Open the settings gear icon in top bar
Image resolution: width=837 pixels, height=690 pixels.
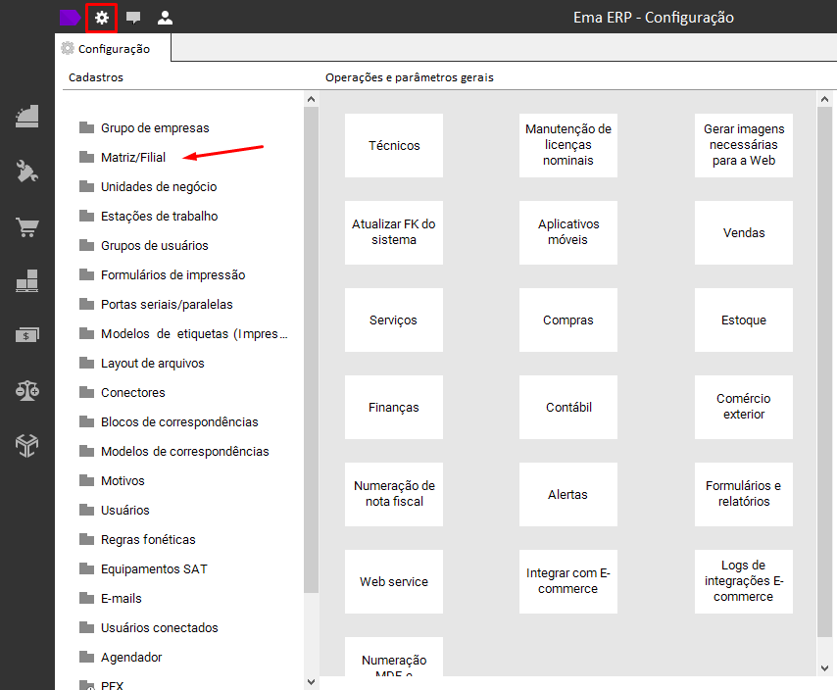[101, 18]
